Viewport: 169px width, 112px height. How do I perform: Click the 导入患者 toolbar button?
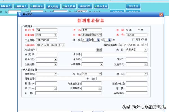(x=102, y=6)
